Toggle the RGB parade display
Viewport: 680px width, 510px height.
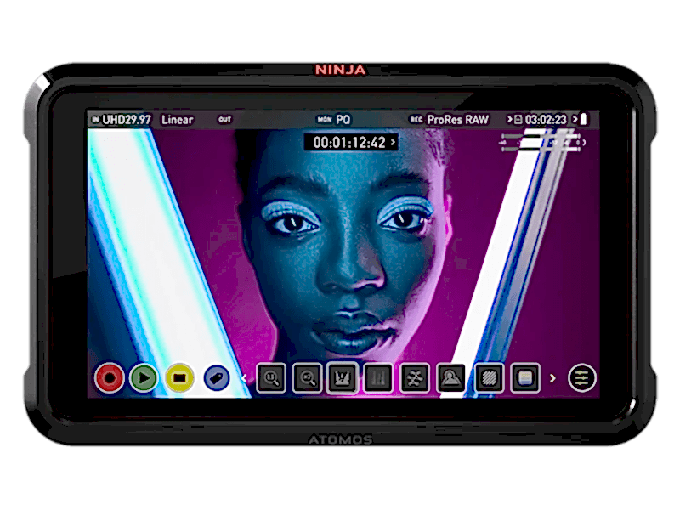pyautogui.click(x=377, y=378)
